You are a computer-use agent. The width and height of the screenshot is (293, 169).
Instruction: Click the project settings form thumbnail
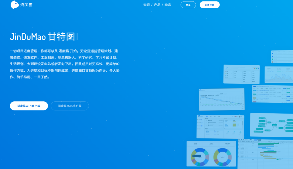tap(242, 74)
